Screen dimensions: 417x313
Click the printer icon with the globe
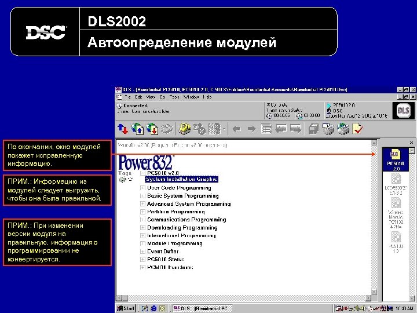click(x=343, y=129)
